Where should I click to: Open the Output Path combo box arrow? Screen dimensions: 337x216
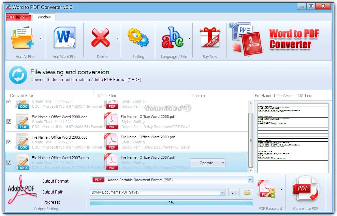click(223, 192)
